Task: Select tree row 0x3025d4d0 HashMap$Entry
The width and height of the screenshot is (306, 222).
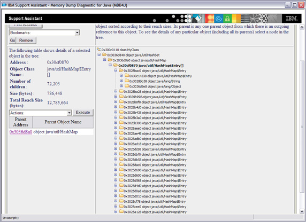Action: 155,186
